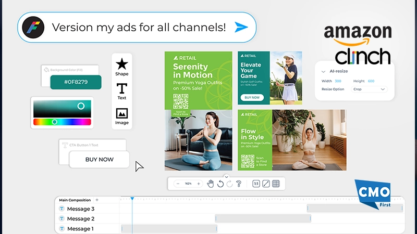Select the Text tool
Screen dimensions: 417x234
pyautogui.click(x=121, y=89)
